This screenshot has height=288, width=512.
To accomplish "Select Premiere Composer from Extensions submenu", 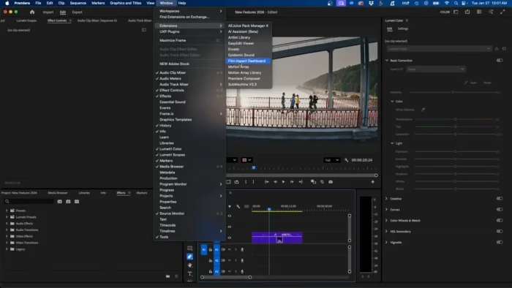I will (244, 79).
